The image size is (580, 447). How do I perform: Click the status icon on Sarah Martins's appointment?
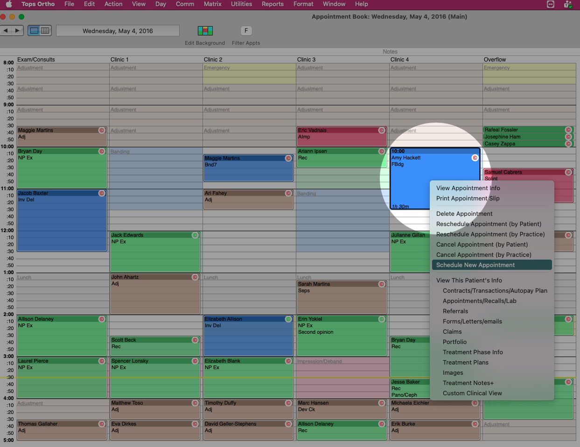pyautogui.click(x=382, y=284)
